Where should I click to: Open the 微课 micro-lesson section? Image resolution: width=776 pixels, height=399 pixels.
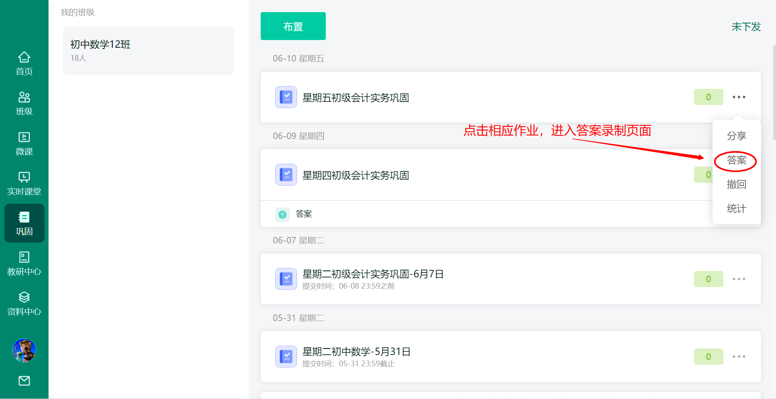point(24,144)
